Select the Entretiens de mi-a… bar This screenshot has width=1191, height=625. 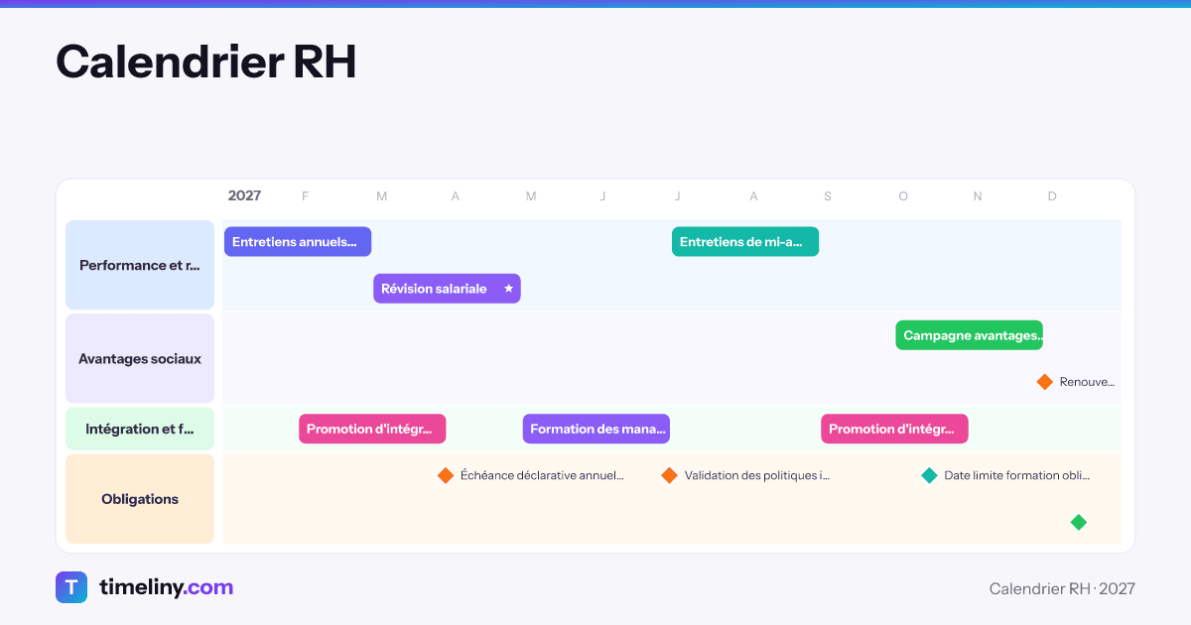tap(745, 242)
